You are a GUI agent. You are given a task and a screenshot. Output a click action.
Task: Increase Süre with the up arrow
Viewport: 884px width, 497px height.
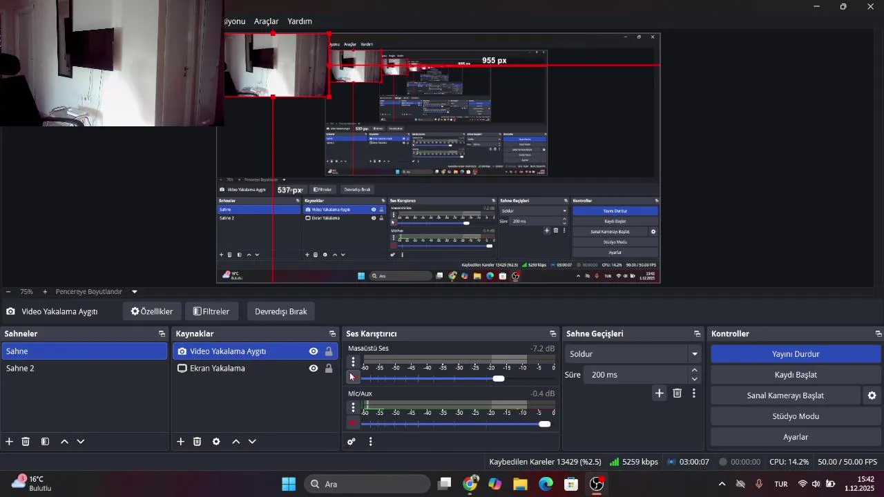coord(694,371)
